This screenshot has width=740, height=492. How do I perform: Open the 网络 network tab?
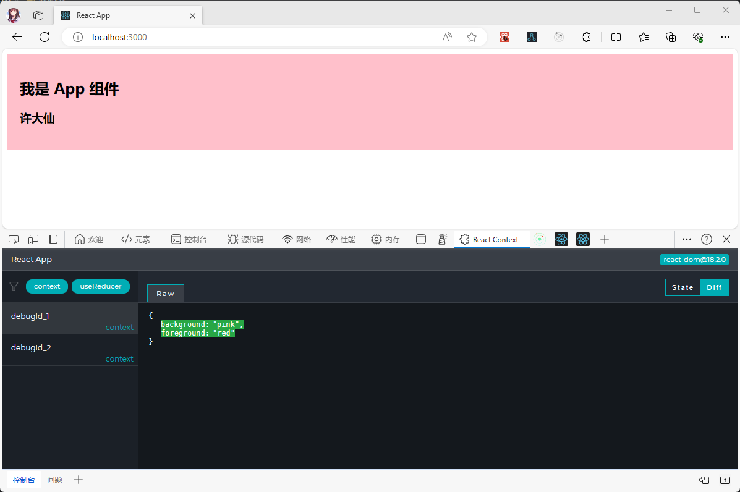click(297, 239)
